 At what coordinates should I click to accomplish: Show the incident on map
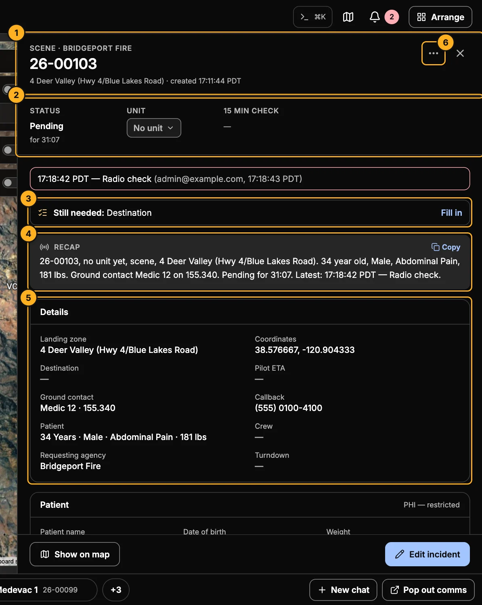[x=75, y=554]
